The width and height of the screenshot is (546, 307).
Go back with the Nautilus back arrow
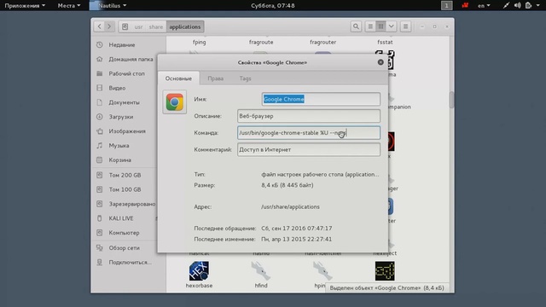100,26
